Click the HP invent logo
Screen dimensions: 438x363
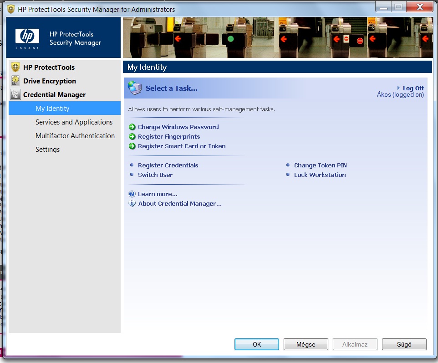tap(27, 38)
